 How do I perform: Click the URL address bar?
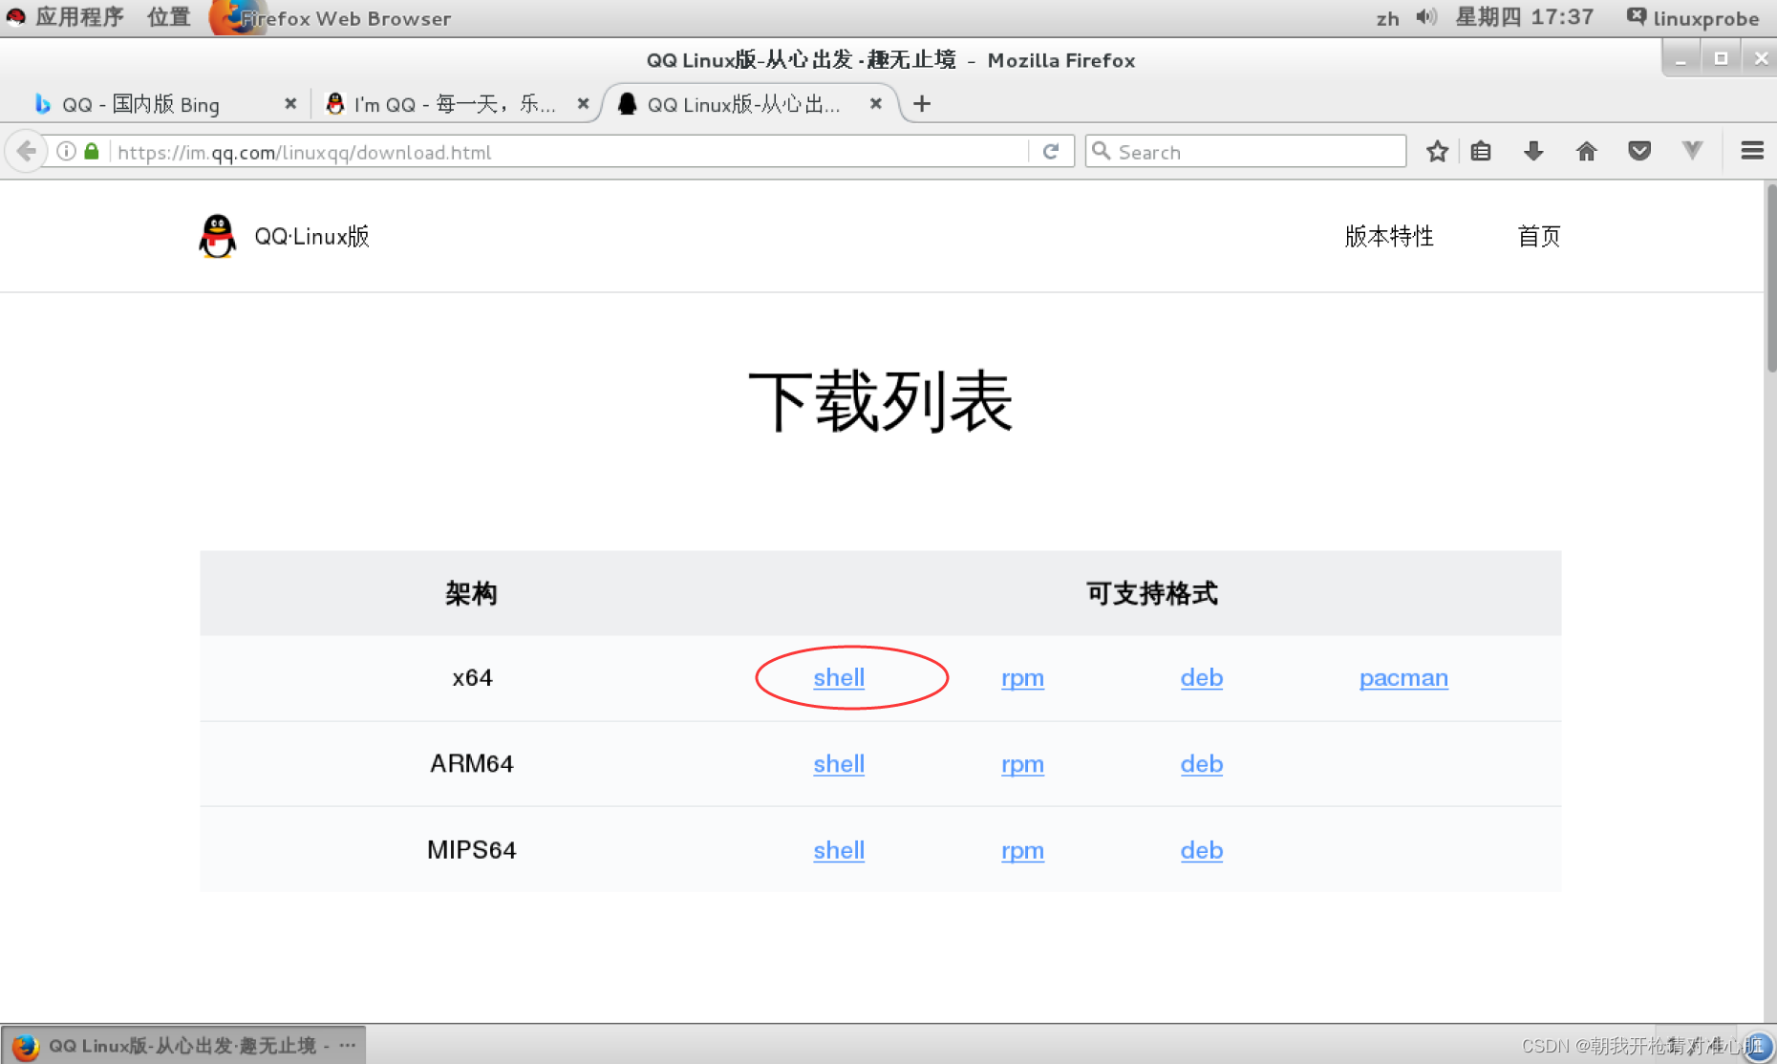pos(568,151)
